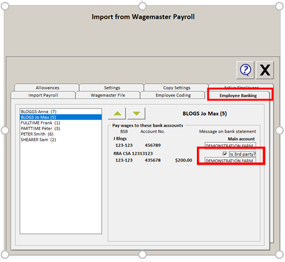Switch to the Active Employees tab

click(241, 86)
